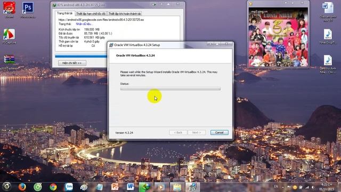Screen dimensions: 341x192
Task: Click the taskbar clock and date
Action: point(327,187)
